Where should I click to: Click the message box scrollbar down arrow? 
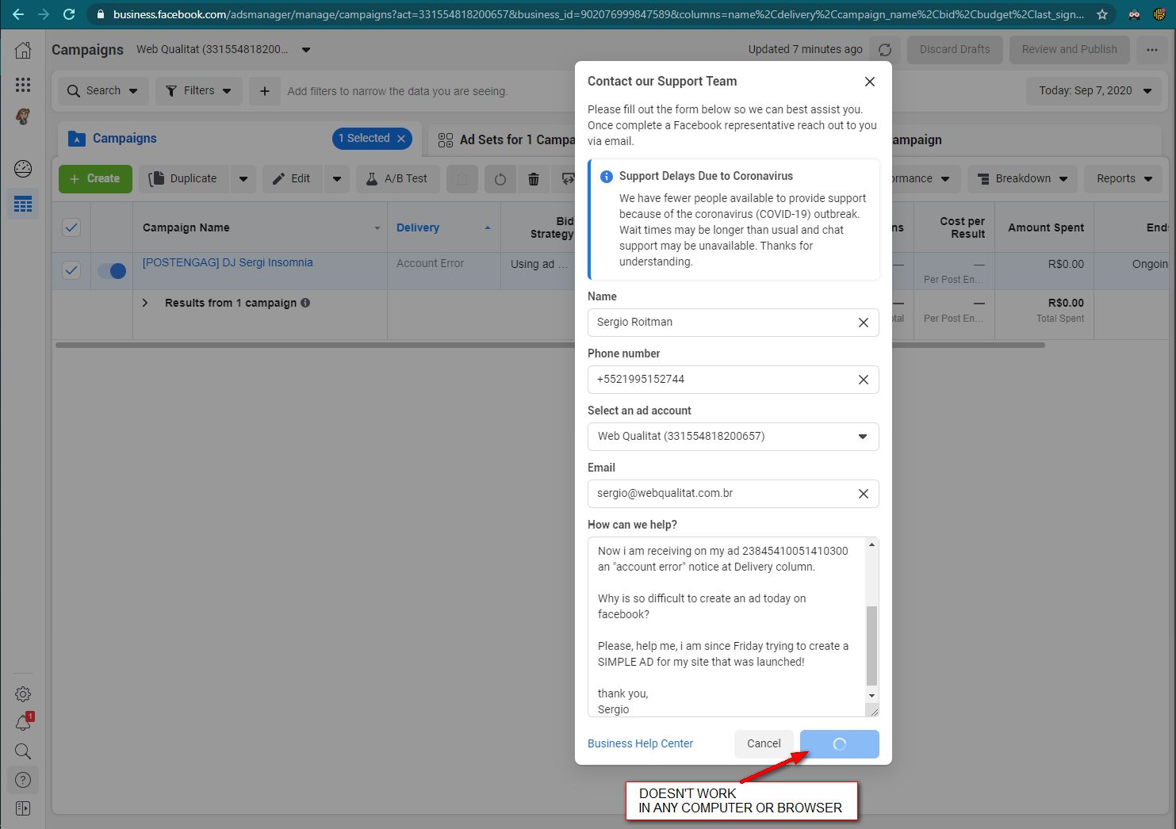coord(872,696)
